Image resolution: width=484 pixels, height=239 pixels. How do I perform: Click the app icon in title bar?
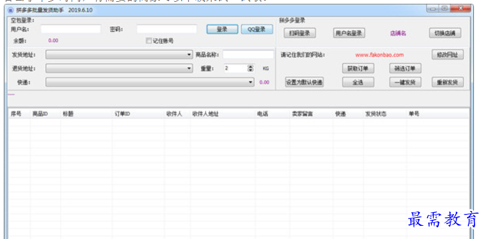[11, 10]
